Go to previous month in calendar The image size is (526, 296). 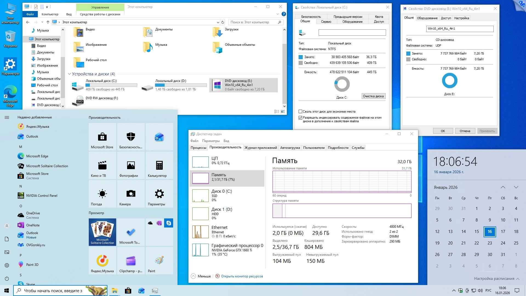(503, 187)
